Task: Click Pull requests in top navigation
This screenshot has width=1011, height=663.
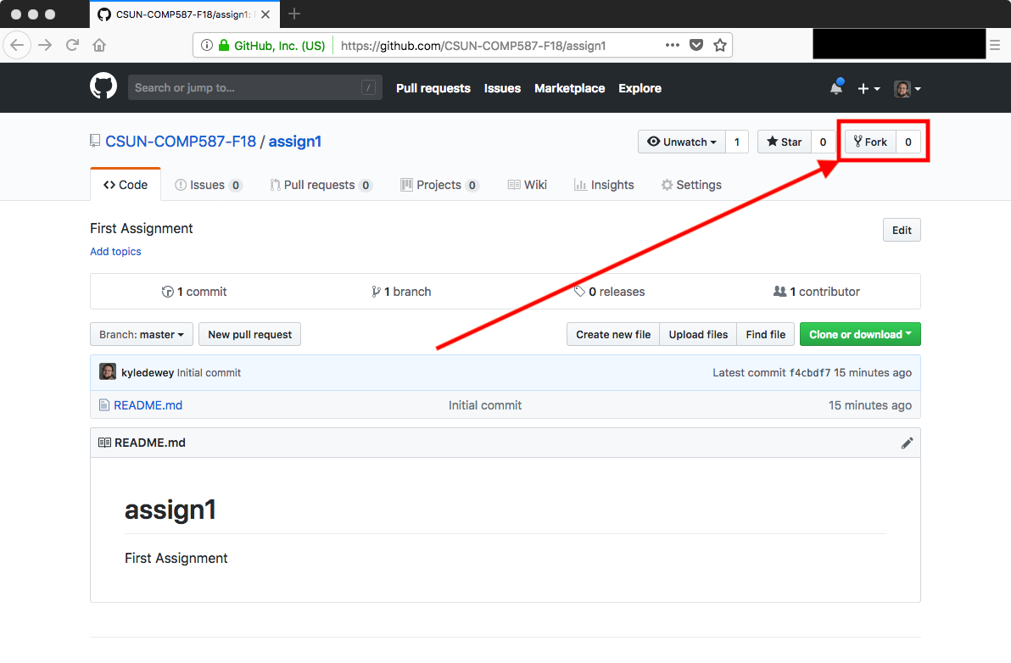Action: (433, 88)
